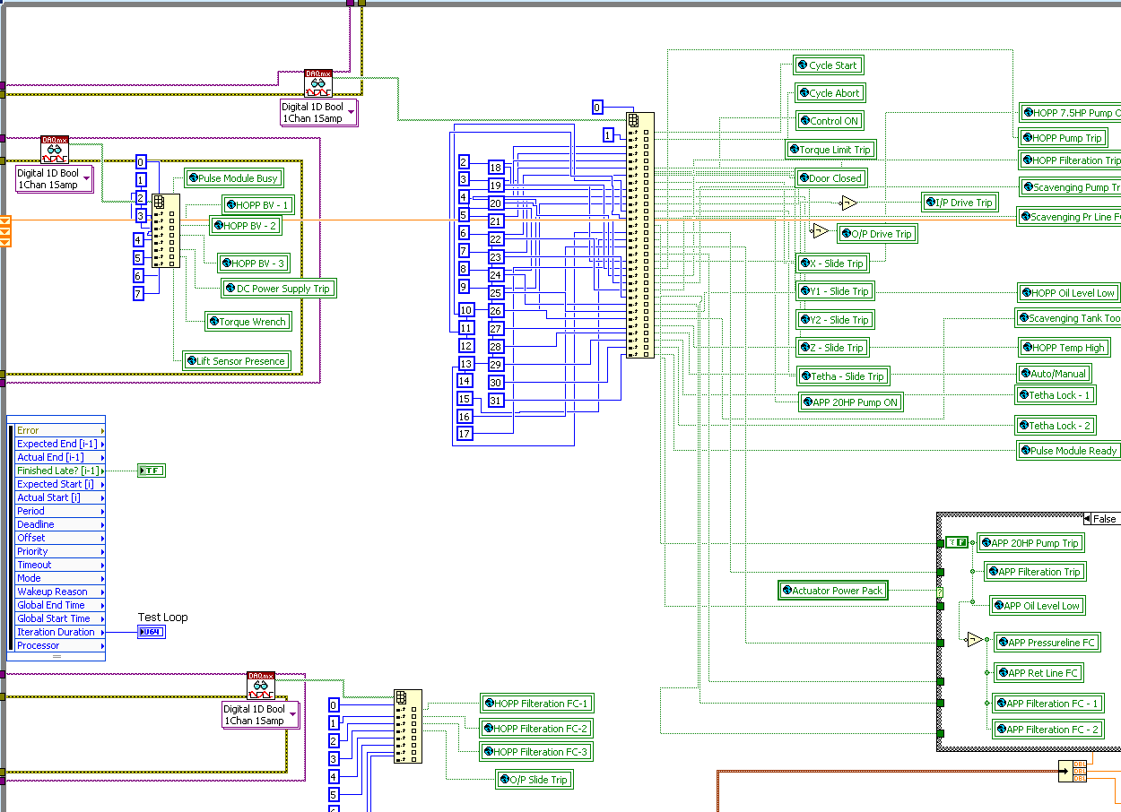Click the large center Index Array node
This screenshot has height=812, width=1121.
640,235
